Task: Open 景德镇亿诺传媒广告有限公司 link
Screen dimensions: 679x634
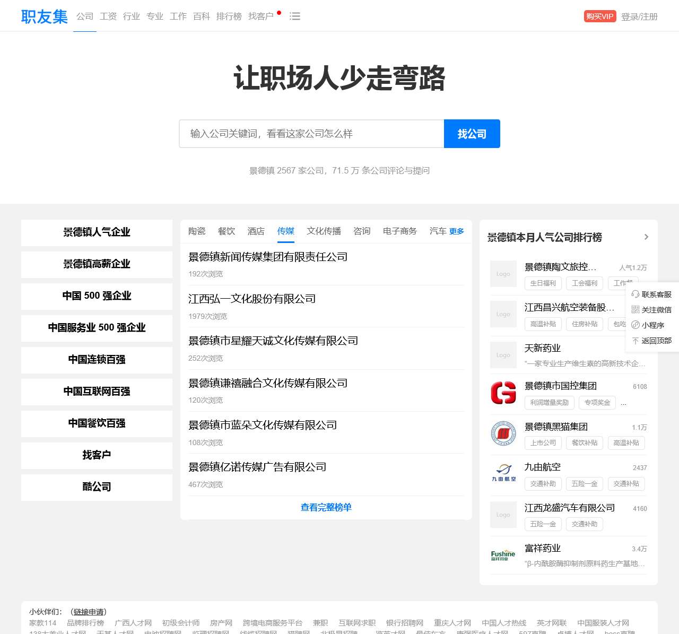Action: pos(257,467)
